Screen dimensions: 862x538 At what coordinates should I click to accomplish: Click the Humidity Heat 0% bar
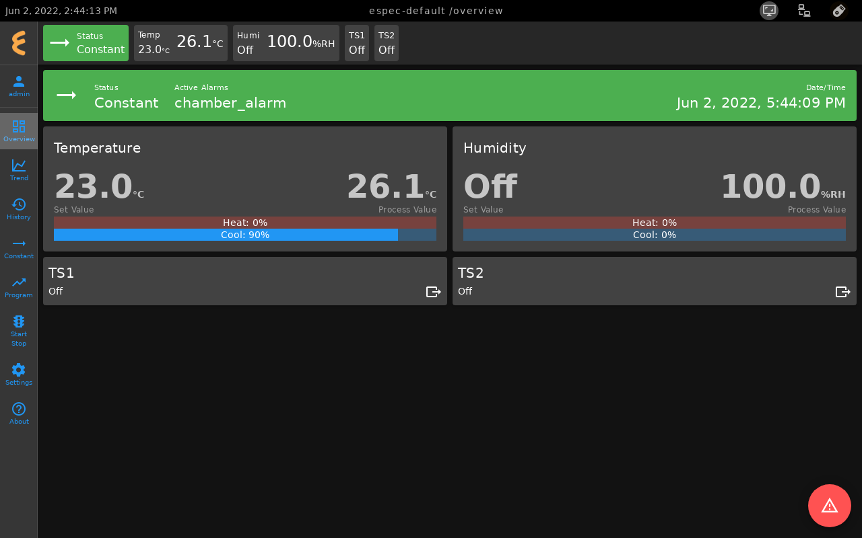tap(655, 223)
